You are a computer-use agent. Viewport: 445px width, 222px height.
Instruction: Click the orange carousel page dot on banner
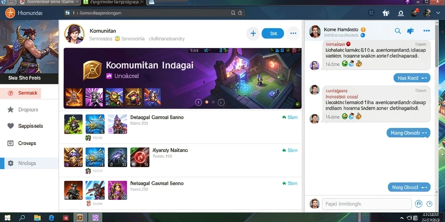coord(207,102)
